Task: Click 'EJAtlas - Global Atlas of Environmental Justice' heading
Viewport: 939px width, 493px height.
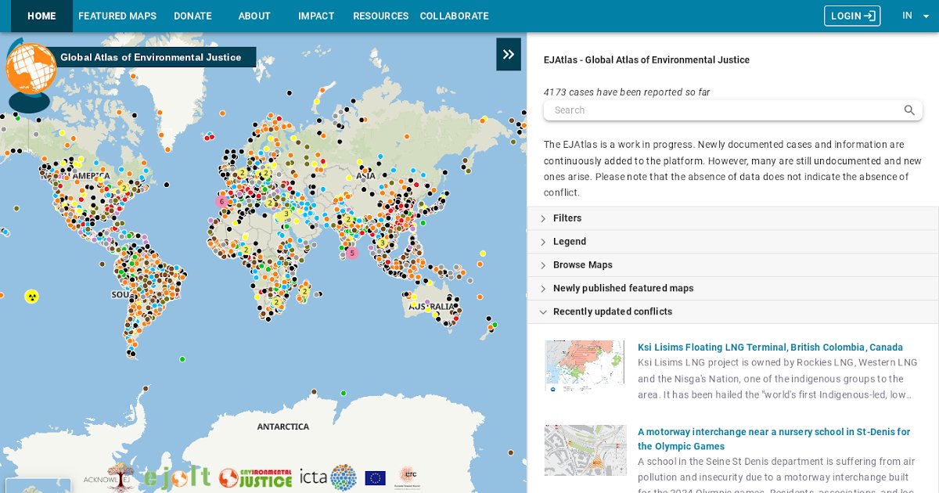Action: tap(646, 60)
